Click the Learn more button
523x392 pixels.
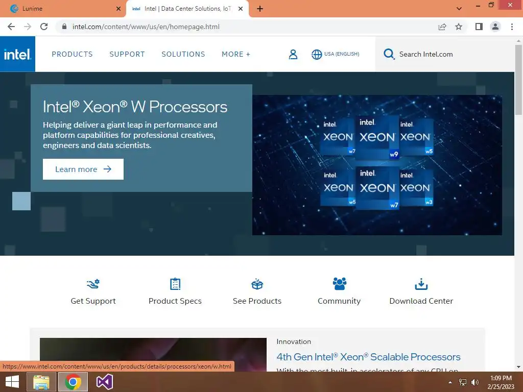pos(83,169)
